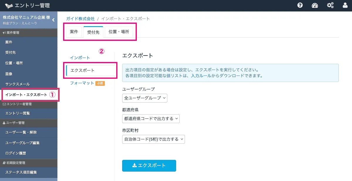The height and width of the screenshot is (181, 352).
Task: Expand the 都道府県 output dropdown
Action: [151, 119]
